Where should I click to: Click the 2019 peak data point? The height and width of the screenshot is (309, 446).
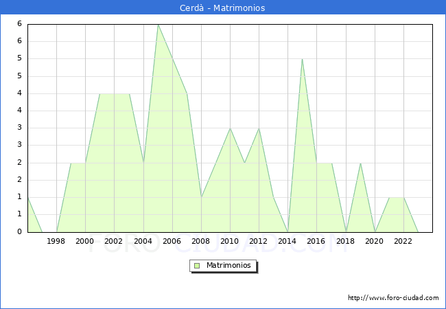(x=360, y=163)
